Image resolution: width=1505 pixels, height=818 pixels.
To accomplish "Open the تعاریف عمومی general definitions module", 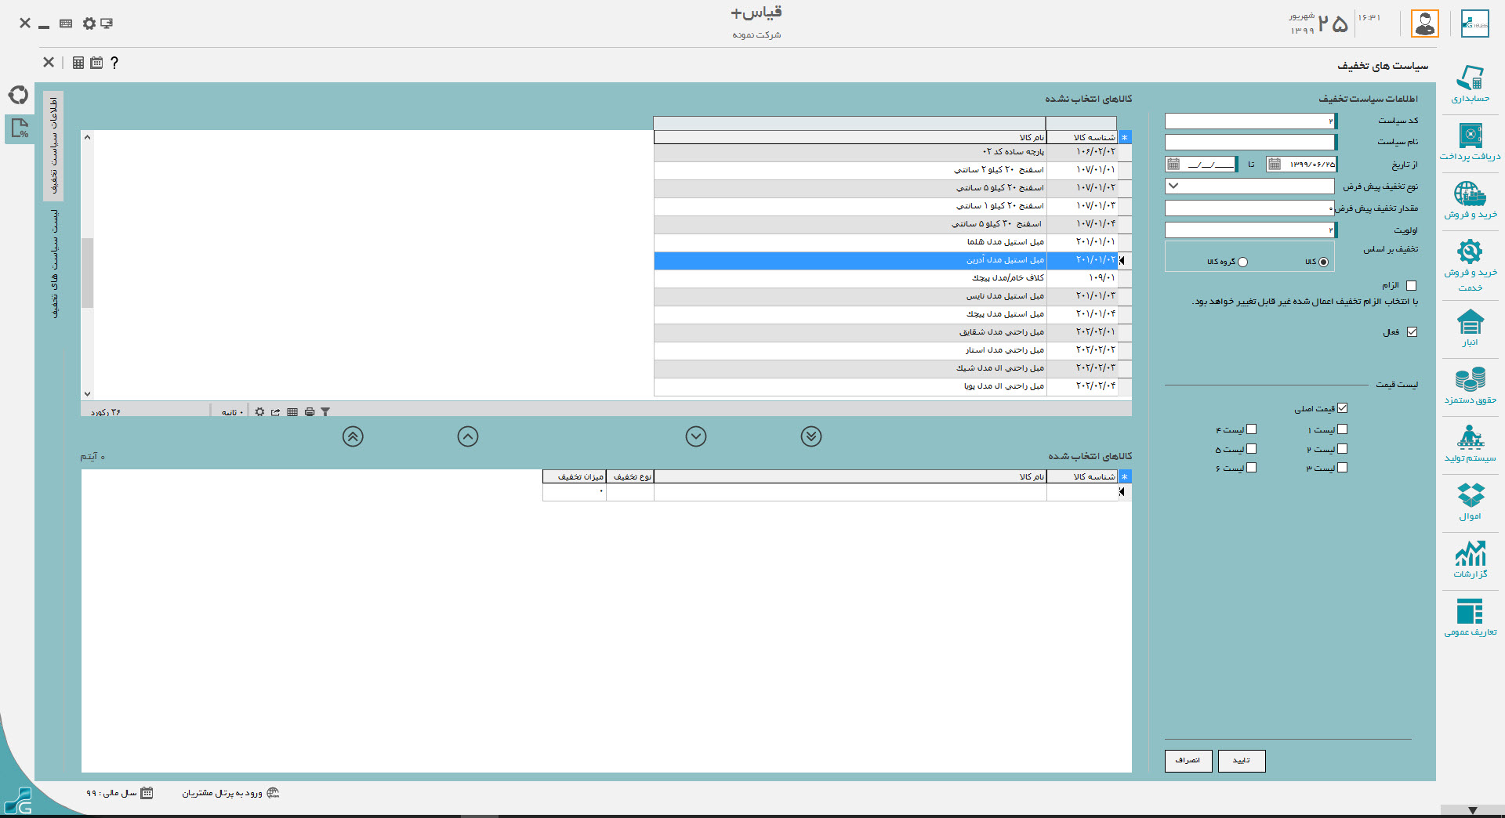I will 1470,617.
